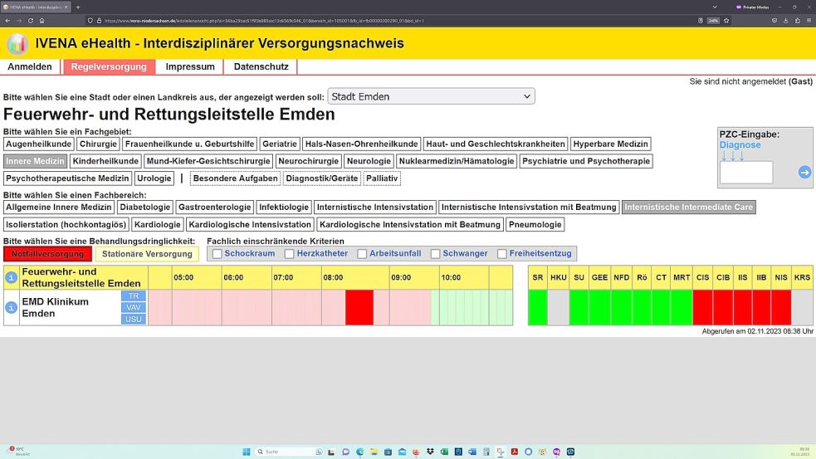The width and height of the screenshot is (816, 459).
Task: Reload the page with browser refresh icon
Action: point(31,20)
